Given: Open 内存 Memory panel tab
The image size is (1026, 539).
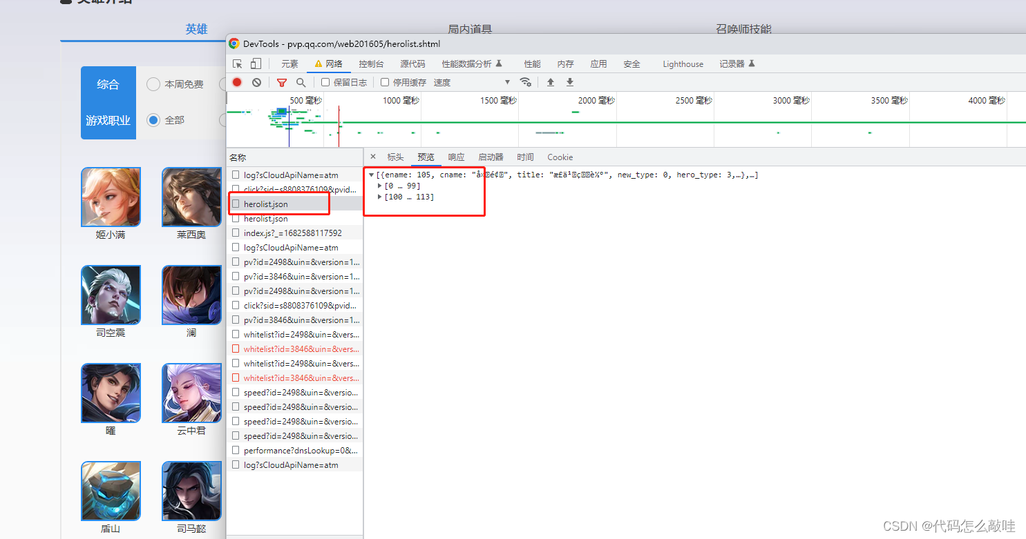Looking at the screenshot, I should click(x=565, y=63).
